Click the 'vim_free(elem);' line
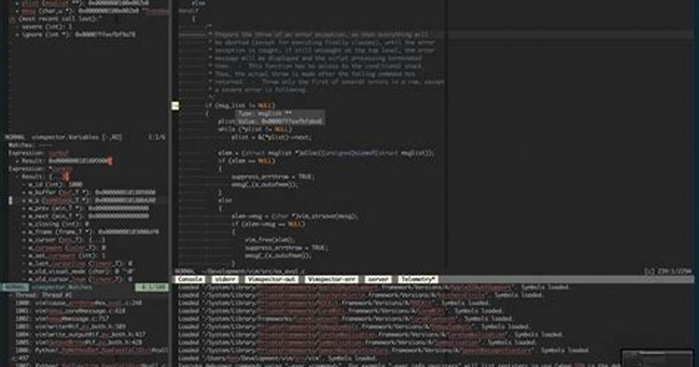699x367 pixels. (x=269, y=240)
